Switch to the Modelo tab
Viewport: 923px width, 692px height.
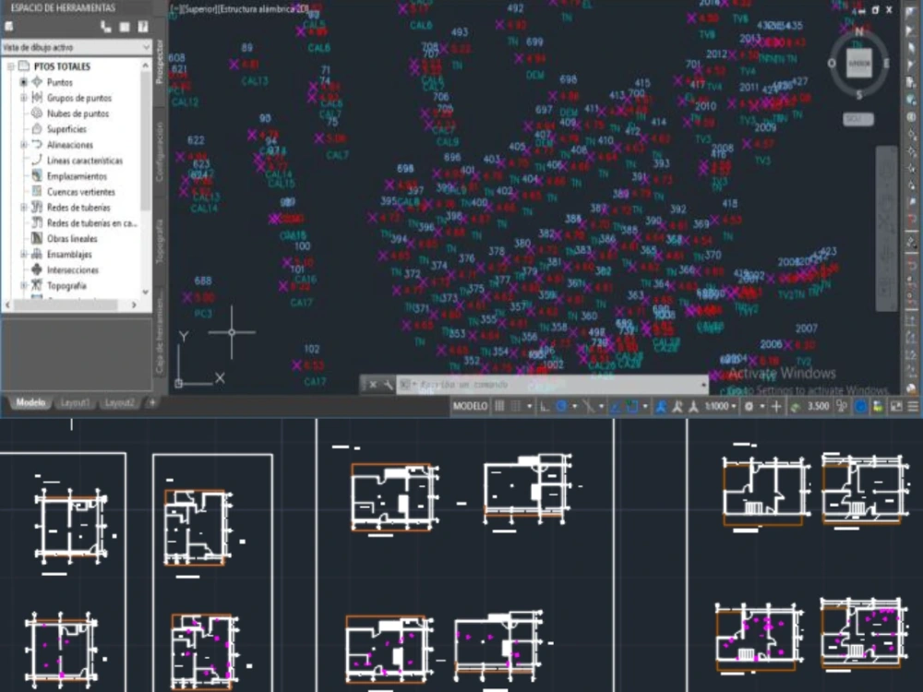(x=30, y=402)
